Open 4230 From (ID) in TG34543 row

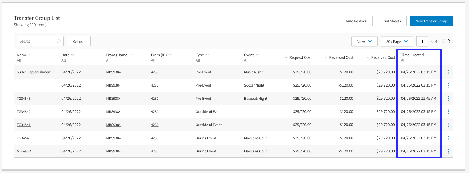[x=155, y=99]
